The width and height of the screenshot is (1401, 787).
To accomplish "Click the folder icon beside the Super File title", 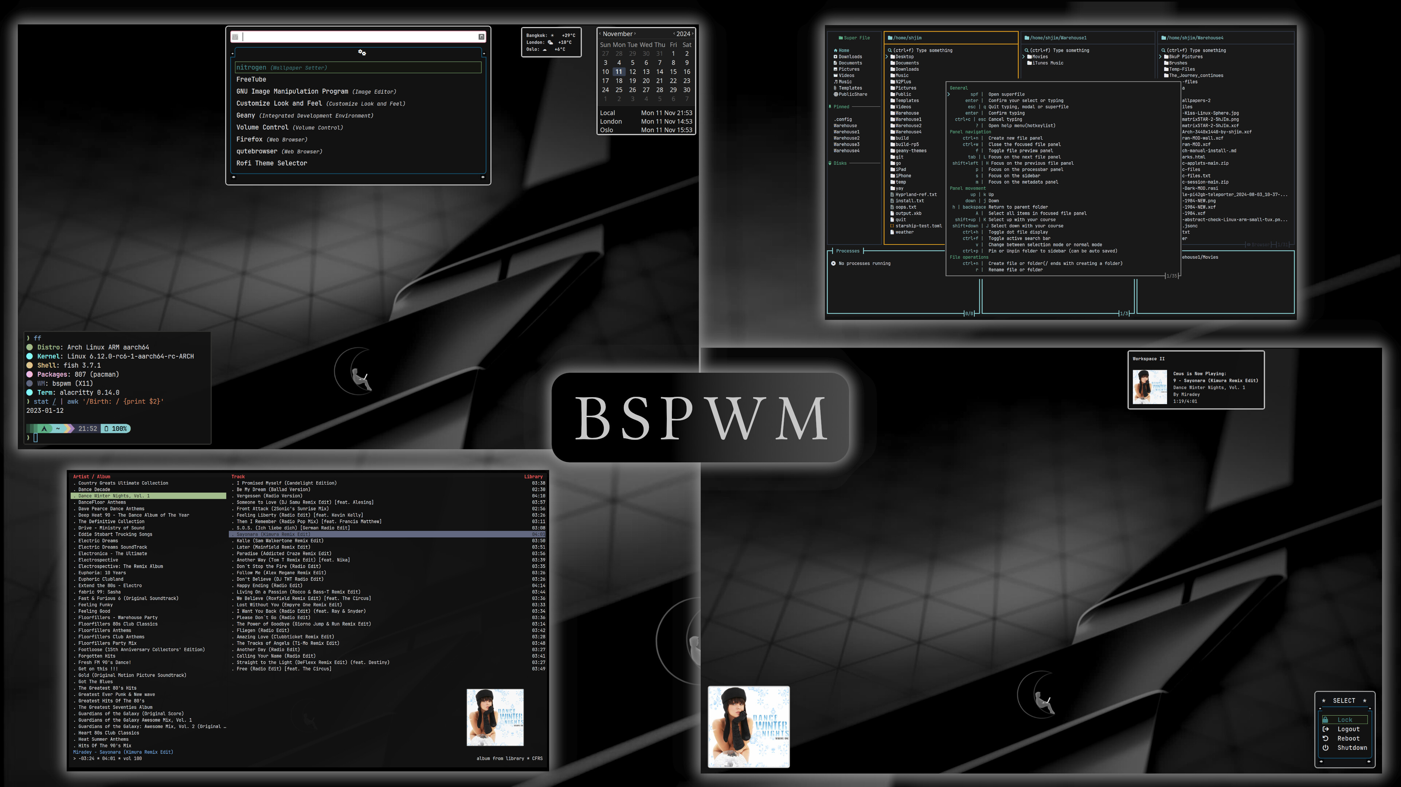I will (x=840, y=38).
